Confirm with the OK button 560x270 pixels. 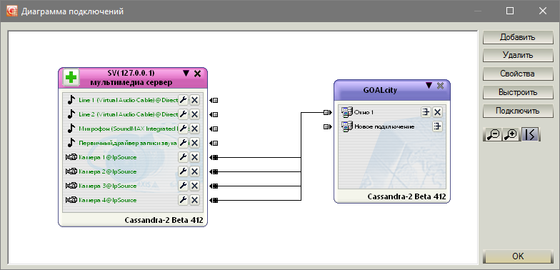tap(518, 256)
